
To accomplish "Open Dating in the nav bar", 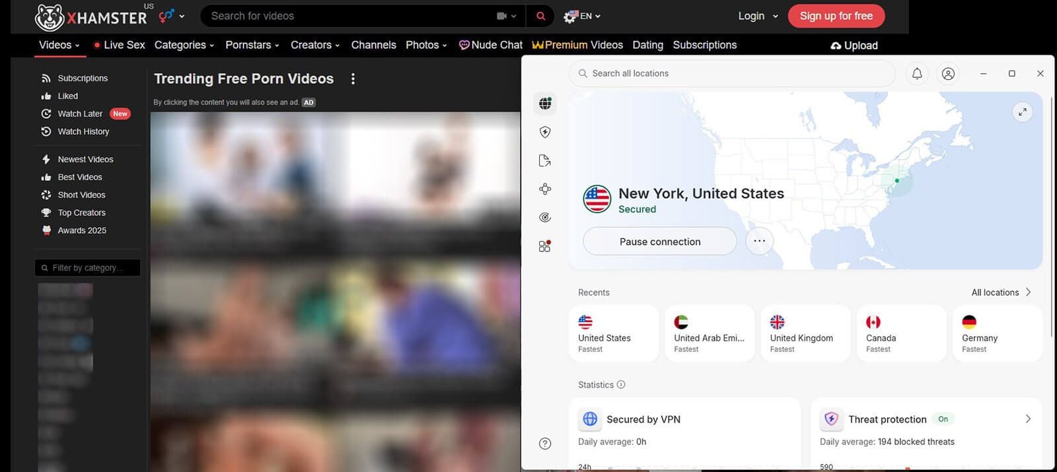I will pyautogui.click(x=647, y=45).
